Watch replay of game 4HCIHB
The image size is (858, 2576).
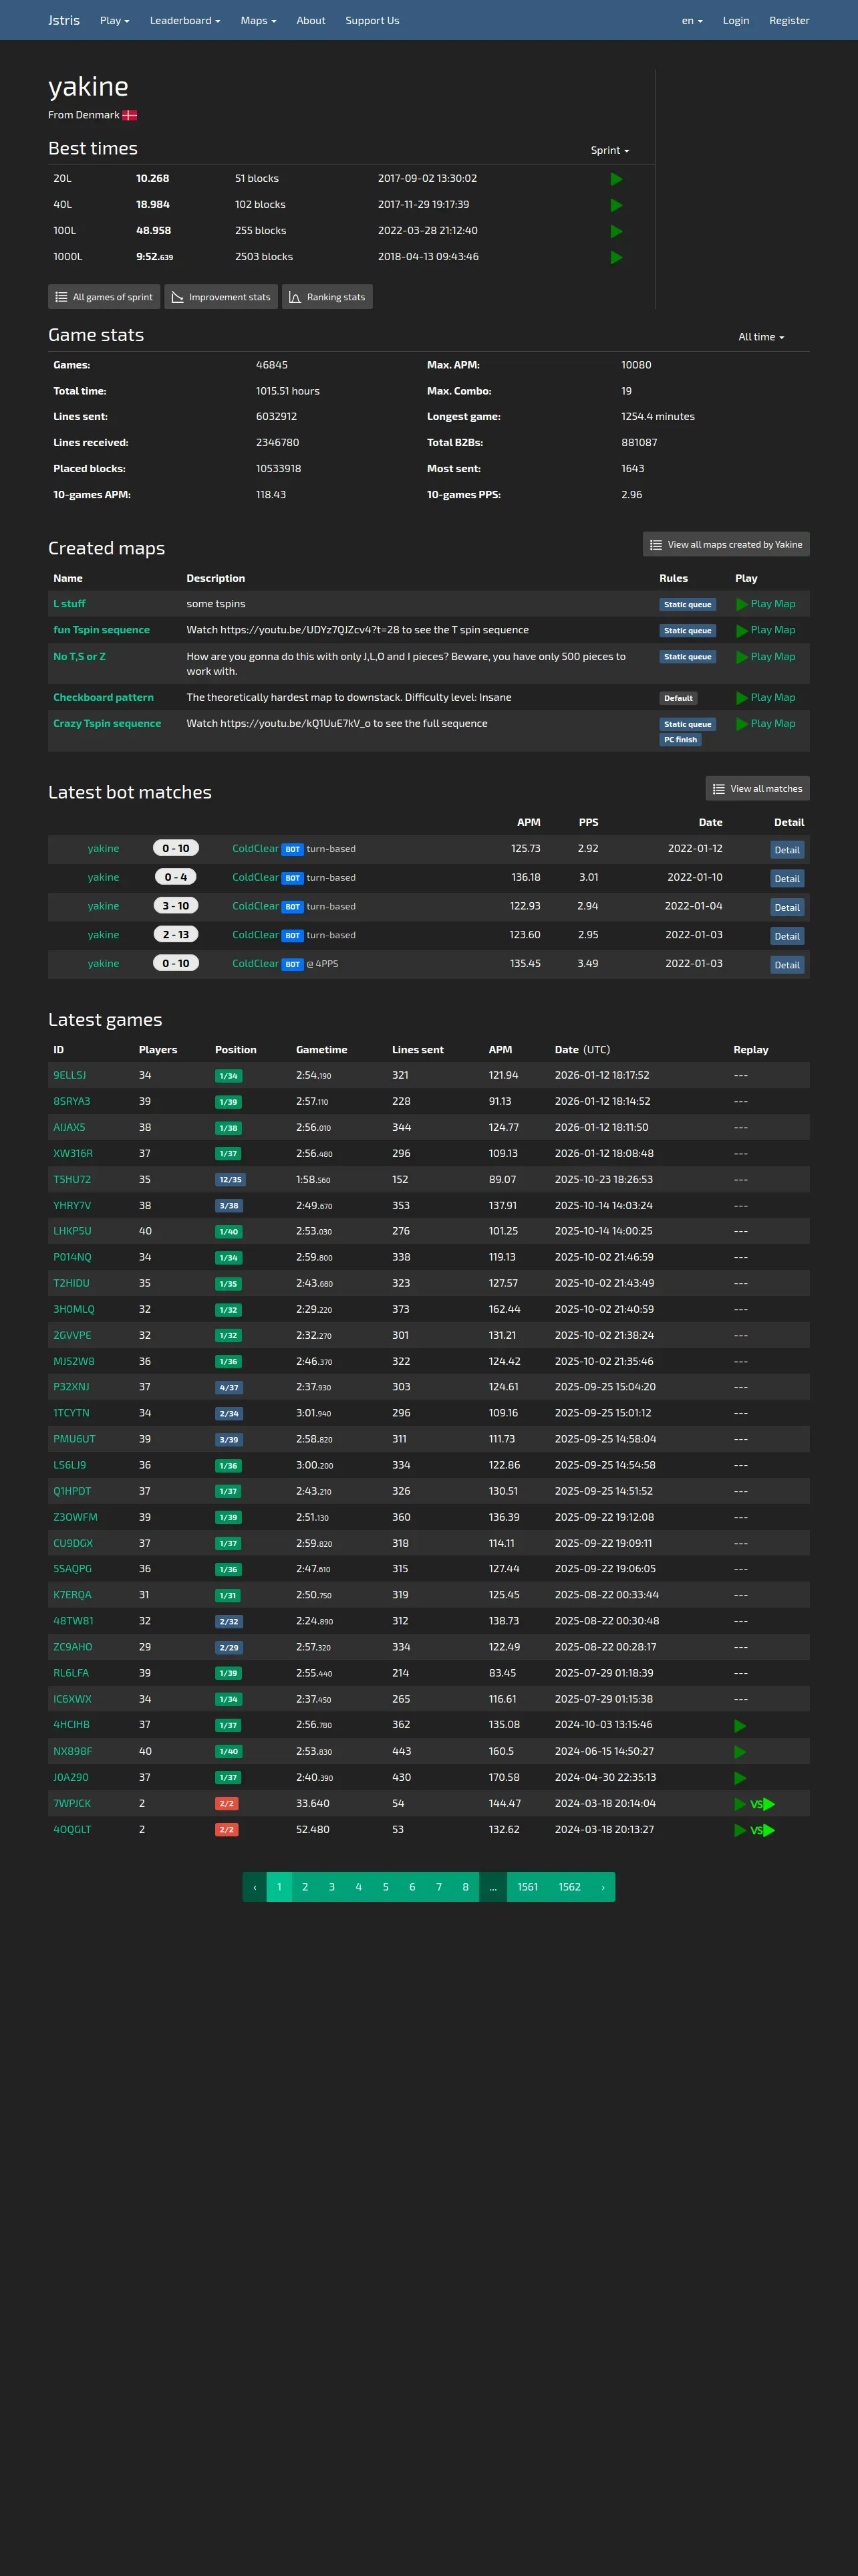[740, 1726]
